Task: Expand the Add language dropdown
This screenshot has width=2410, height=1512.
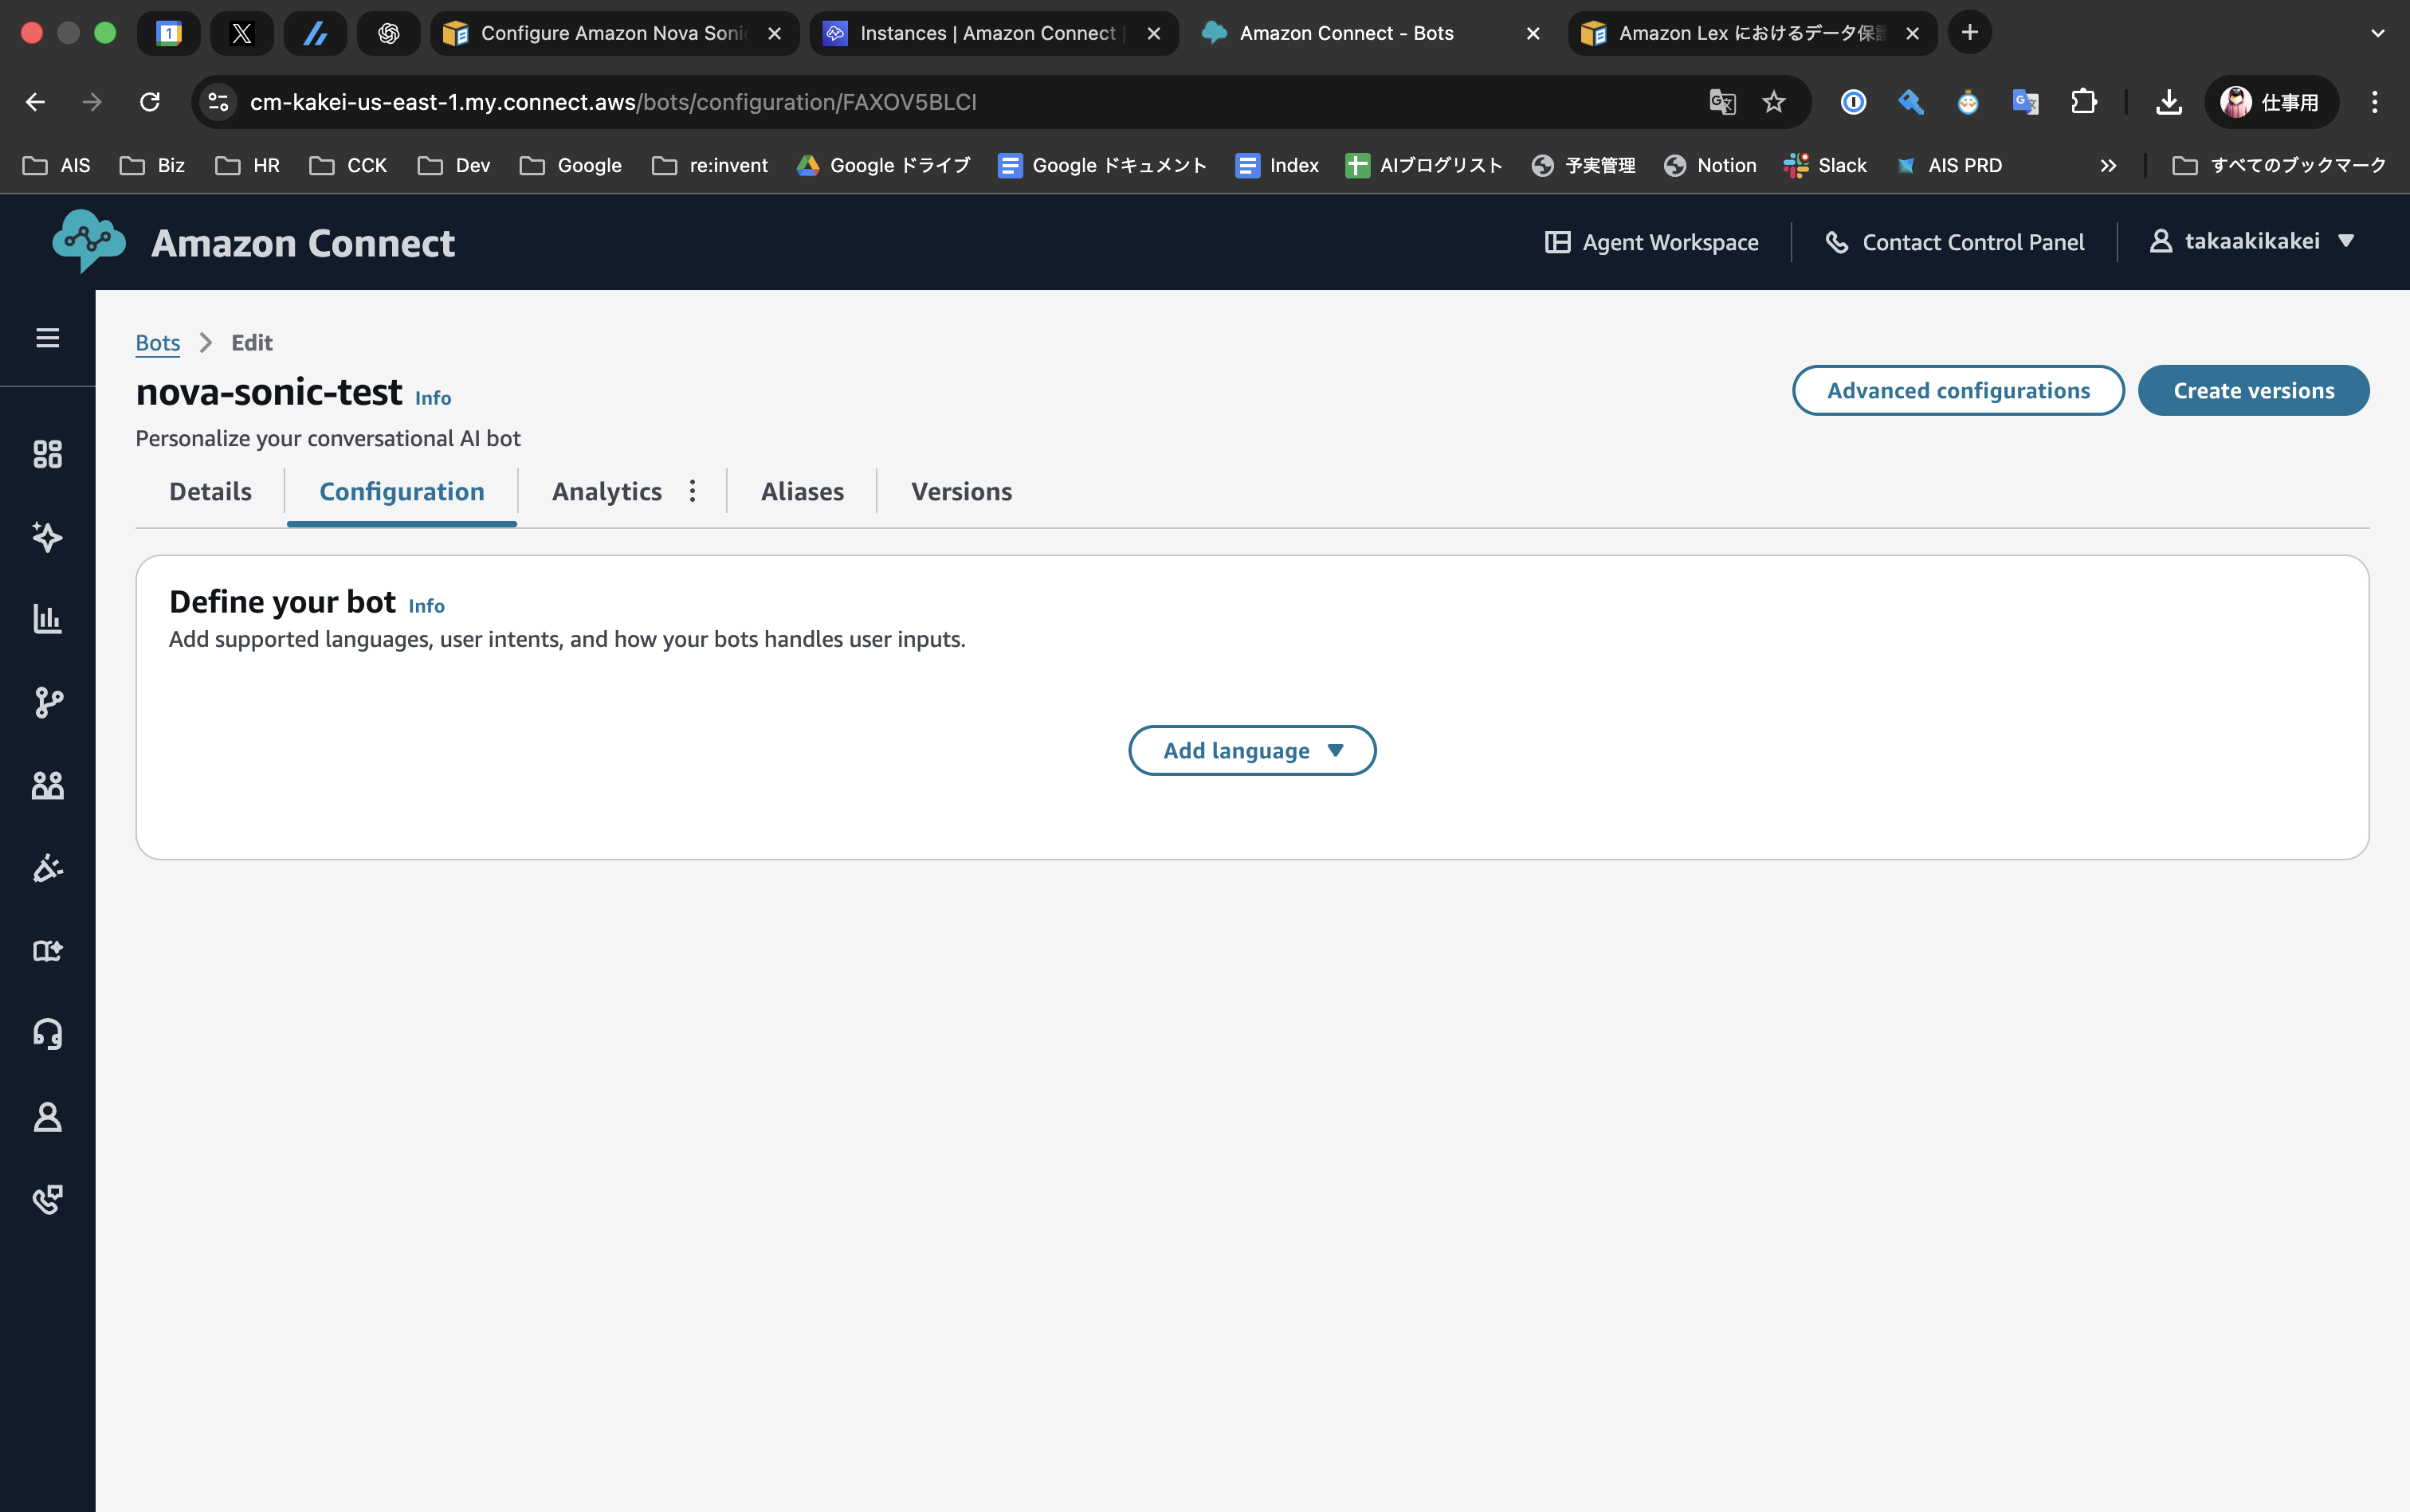Action: [1251, 750]
